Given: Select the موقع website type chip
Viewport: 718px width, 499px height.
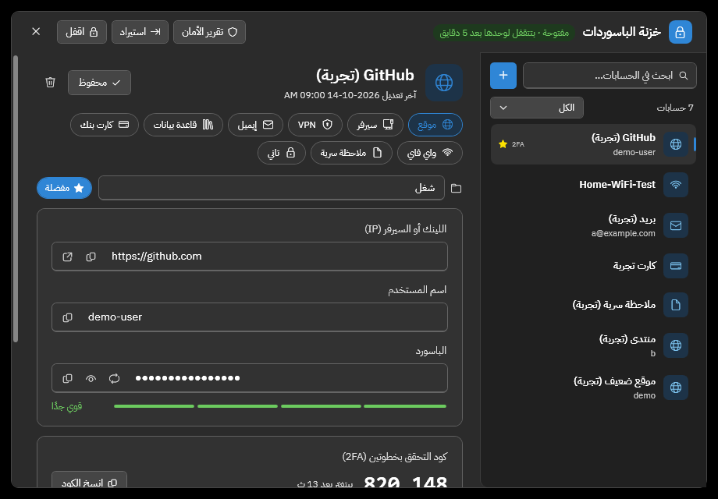Looking at the screenshot, I should point(435,125).
